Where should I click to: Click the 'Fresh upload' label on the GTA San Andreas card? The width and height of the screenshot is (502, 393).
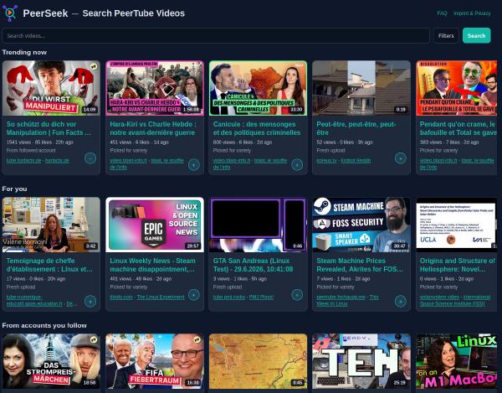pyautogui.click(x=228, y=287)
